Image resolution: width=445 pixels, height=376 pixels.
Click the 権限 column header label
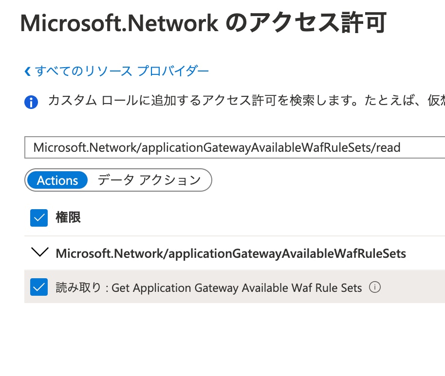pos(68,217)
